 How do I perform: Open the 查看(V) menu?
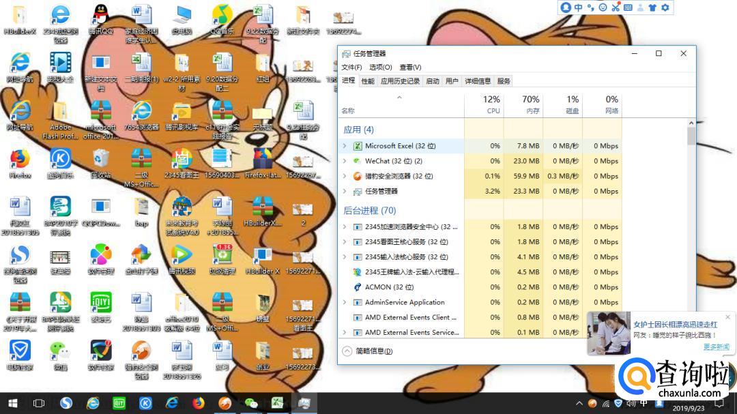tap(410, 68)
